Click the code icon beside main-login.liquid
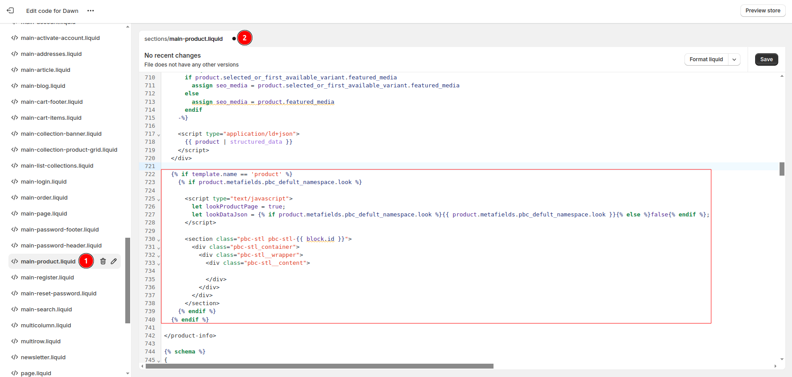The width and height of the screenshot is (792, 377). tap(15, 181)
